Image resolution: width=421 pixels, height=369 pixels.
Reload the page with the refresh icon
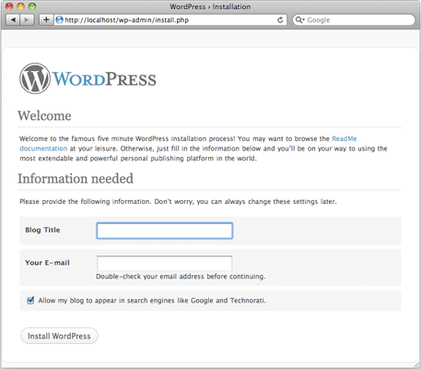(280, 20)
